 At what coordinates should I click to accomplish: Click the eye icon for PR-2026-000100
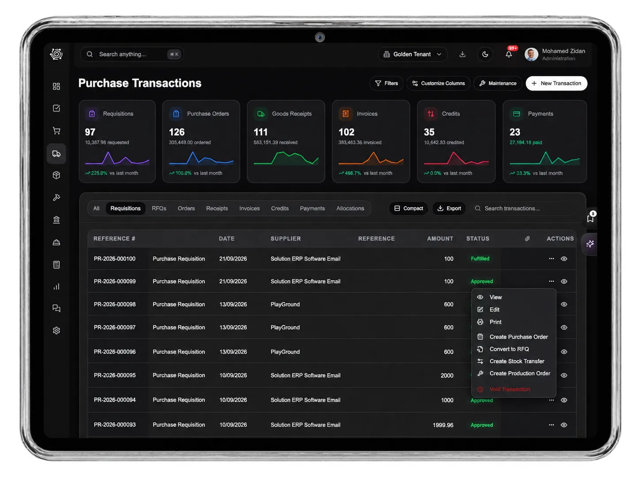[x=564, y=259]
